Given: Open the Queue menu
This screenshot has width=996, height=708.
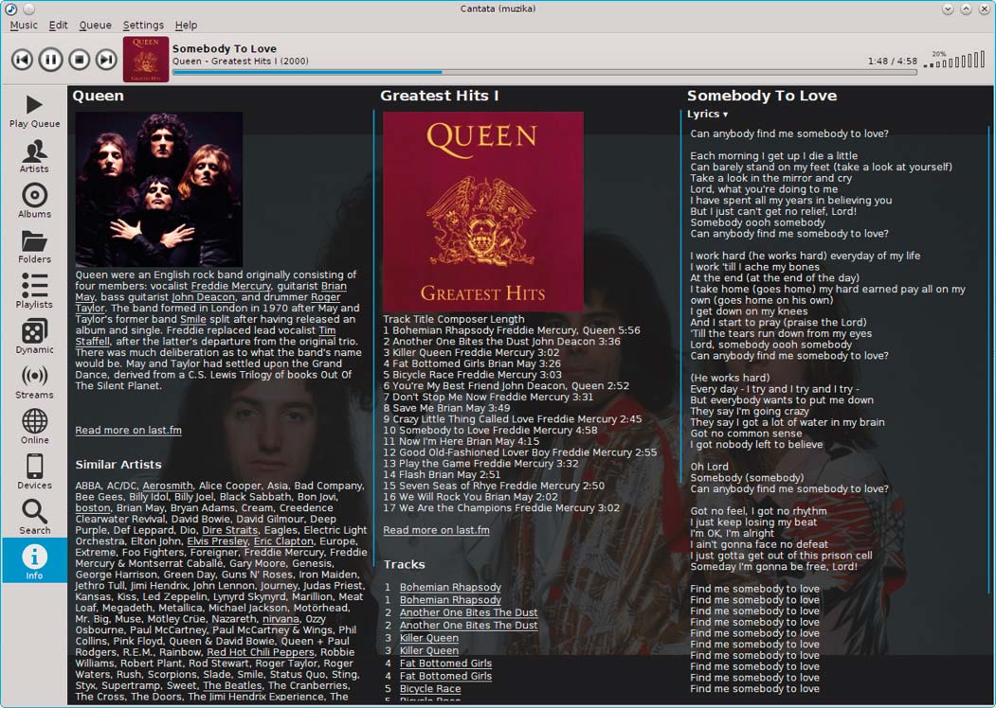Looking at the screenshot, I should click(x=96, y=25).
